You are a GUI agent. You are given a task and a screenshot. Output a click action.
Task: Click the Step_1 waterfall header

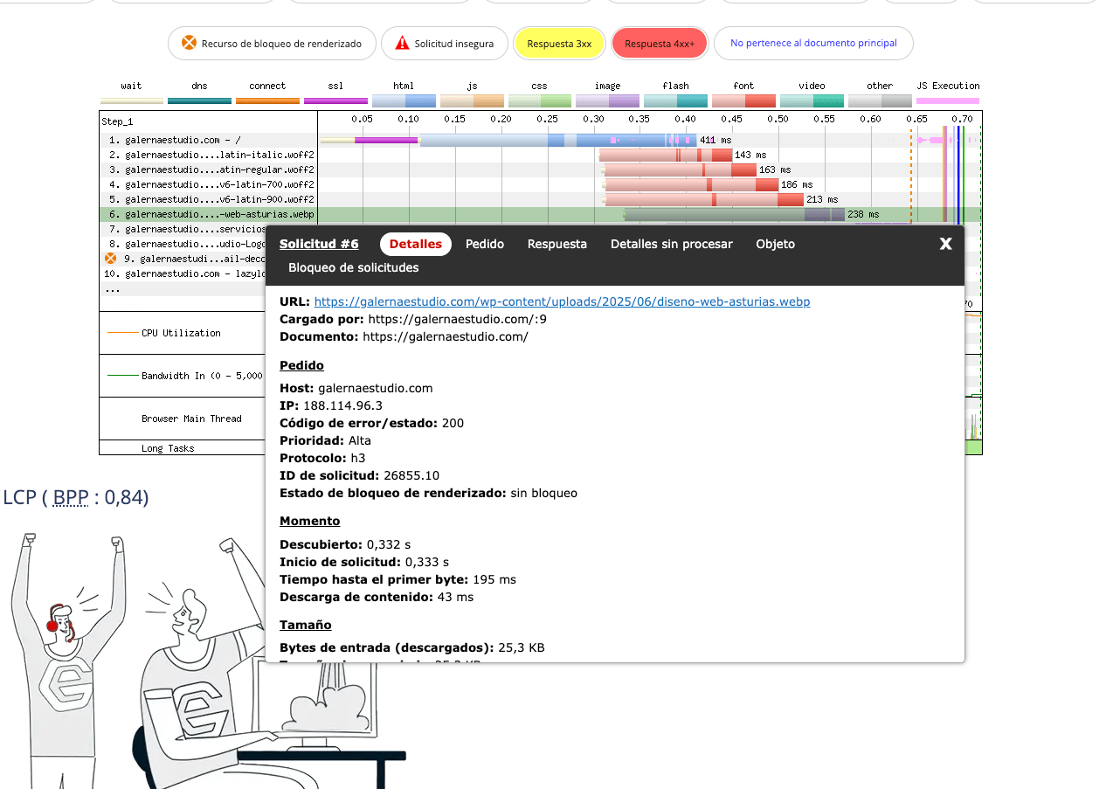click(117, 121)
